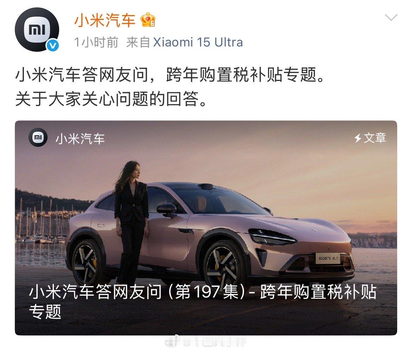Open the 小米汽车 profile avatar
The image size is (412, 351).
tap(37, 30)
